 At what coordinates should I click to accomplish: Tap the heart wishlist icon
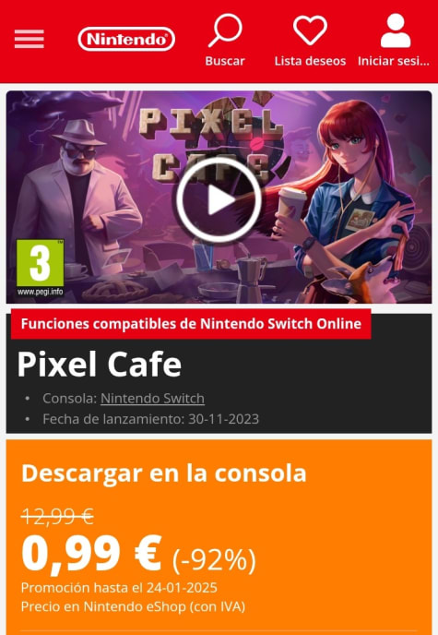(310, 30)
